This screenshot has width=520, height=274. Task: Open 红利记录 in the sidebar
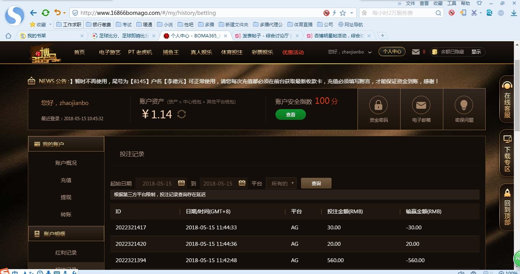click(x=66, y=253)
